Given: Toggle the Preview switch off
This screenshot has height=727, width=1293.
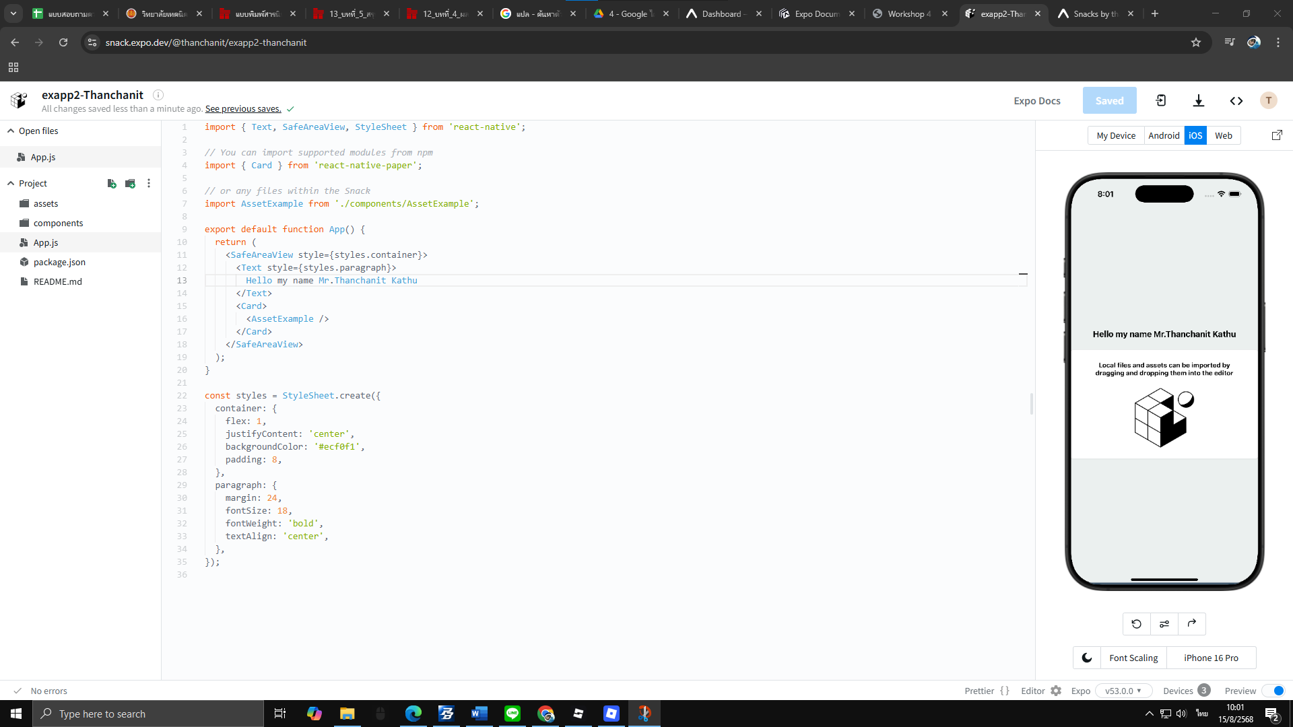Looking at the screenshot, I should [x=1273, y=691].
